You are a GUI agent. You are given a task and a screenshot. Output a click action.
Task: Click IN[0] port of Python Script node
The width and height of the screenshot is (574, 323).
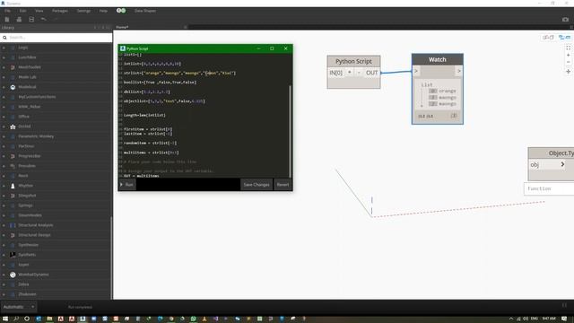pos(336,73)
